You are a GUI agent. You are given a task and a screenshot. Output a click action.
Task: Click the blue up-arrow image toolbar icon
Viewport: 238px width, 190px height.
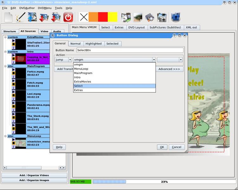point(32,17)
